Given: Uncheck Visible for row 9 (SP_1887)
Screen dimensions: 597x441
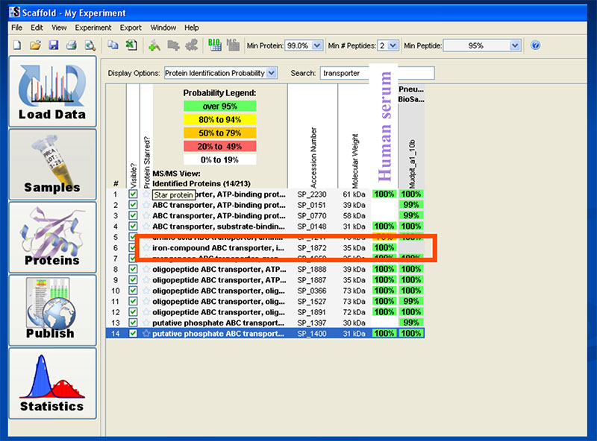Looking at the screenshot, I should point(133,280).
